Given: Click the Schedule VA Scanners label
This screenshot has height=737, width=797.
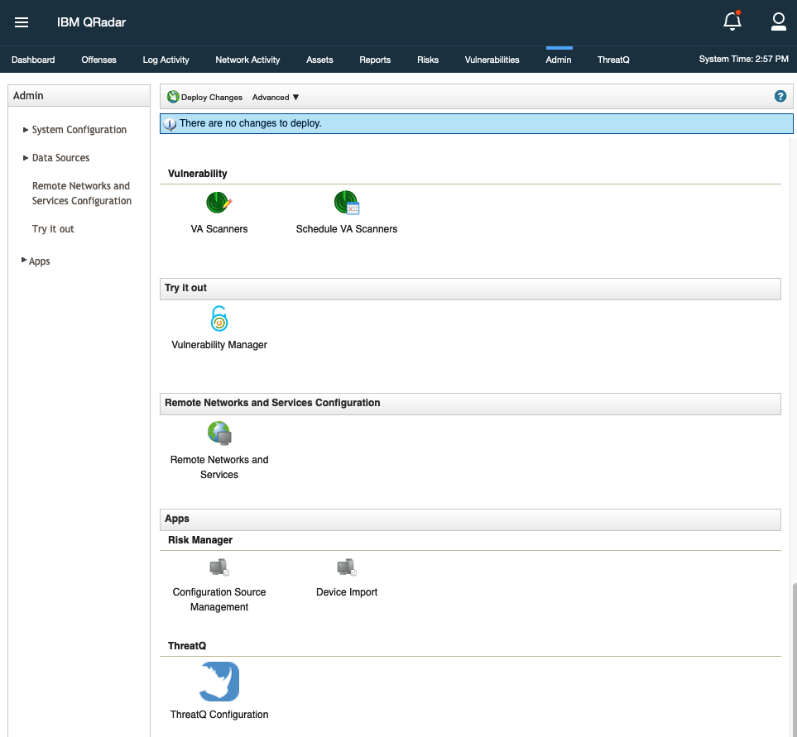Looking at the screenshot, I should [347, 229].
